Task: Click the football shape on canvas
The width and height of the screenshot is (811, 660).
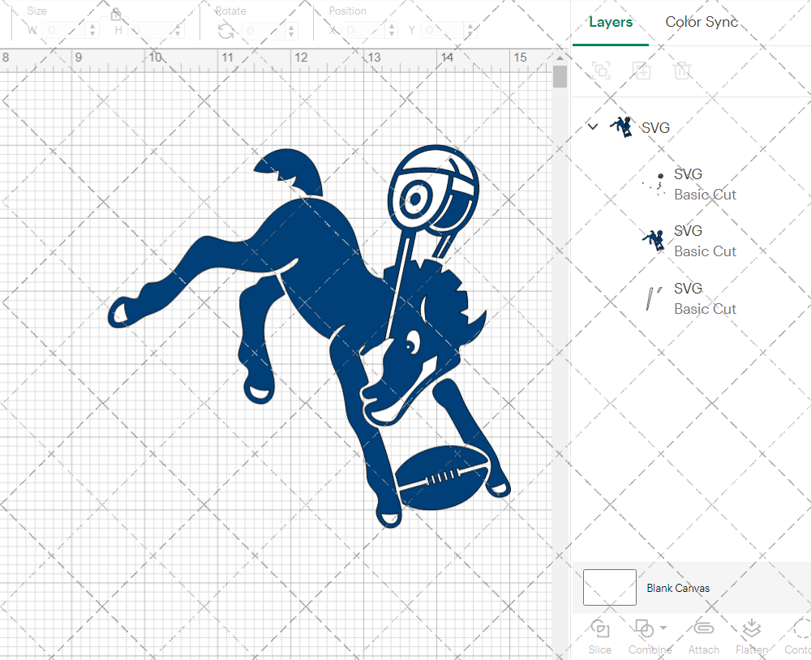Action: click(x=442, y=477)
